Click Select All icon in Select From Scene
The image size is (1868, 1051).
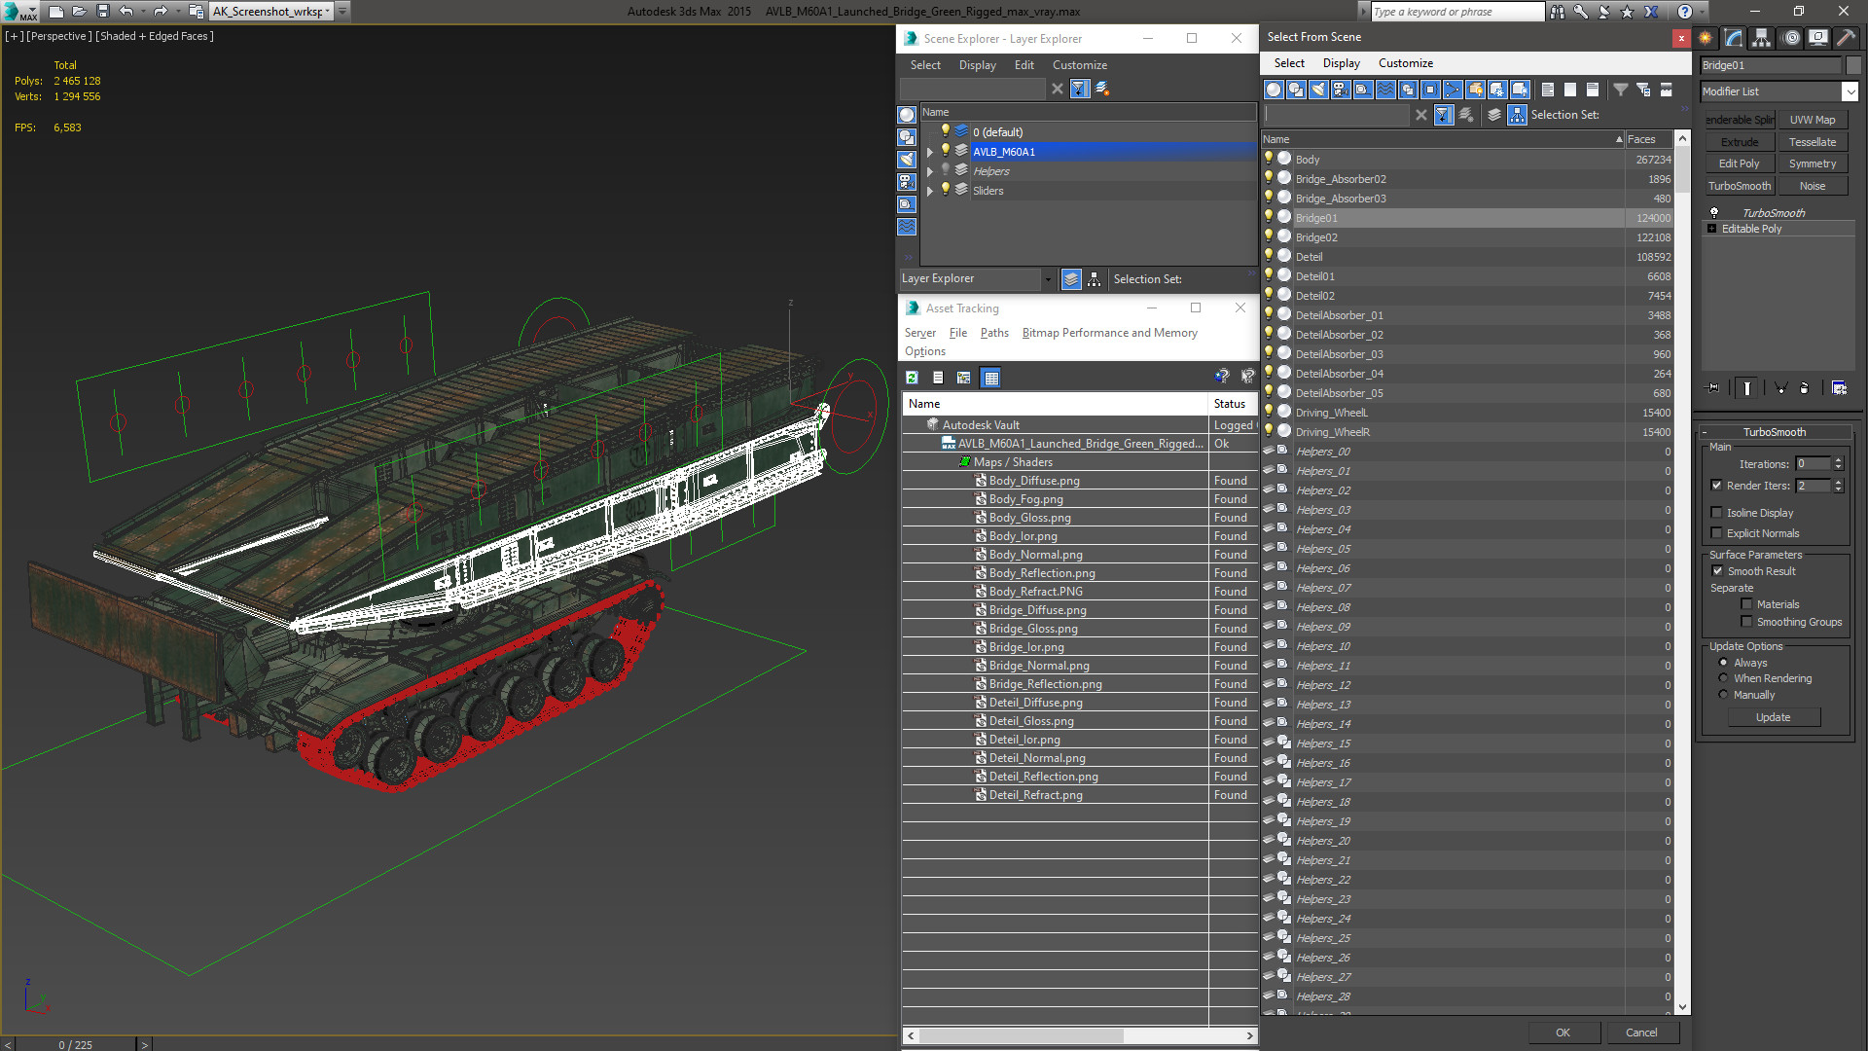point(1547,90)
